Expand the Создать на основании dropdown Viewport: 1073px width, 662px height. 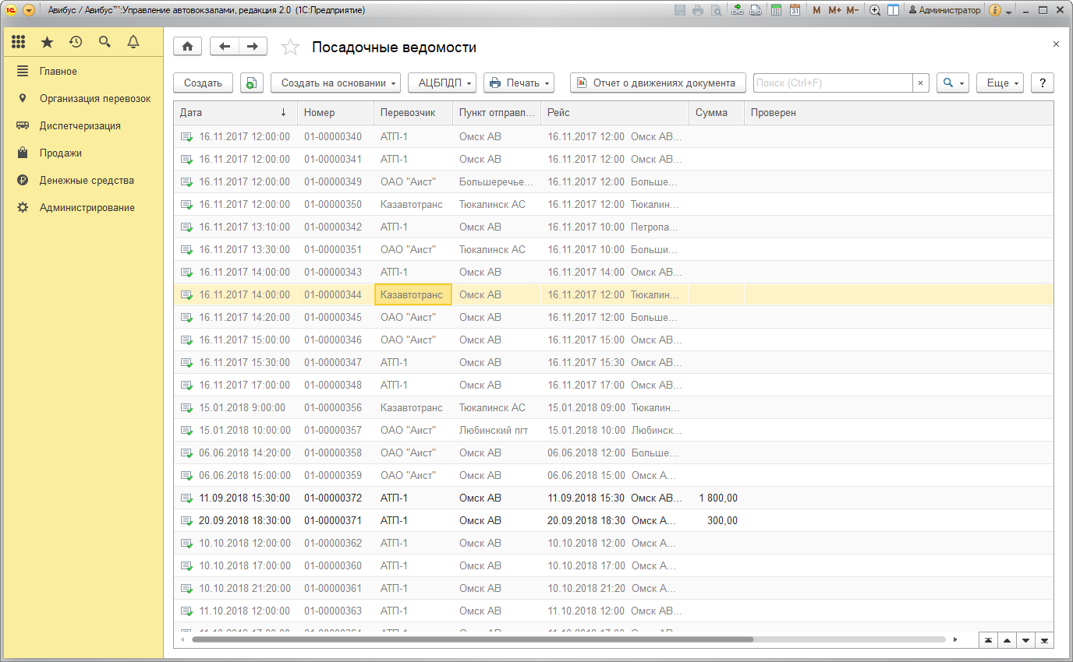pyautogui.click(x=335, y=83)
